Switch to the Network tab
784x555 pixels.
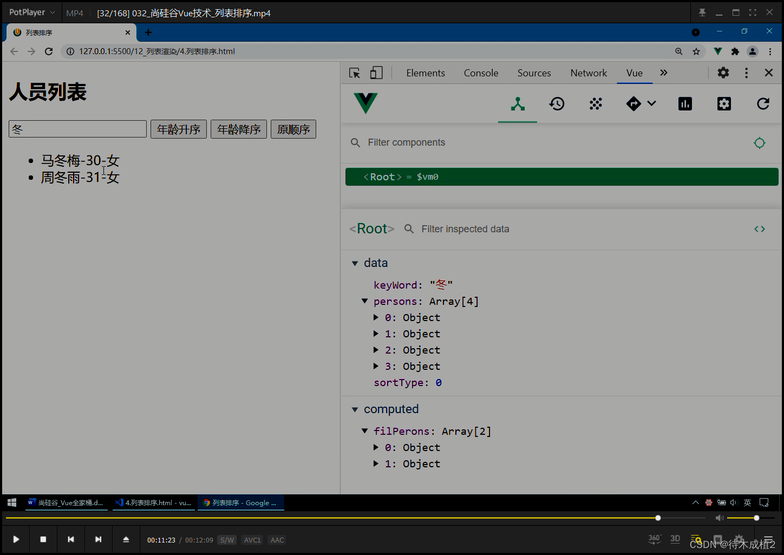[589, 73]
